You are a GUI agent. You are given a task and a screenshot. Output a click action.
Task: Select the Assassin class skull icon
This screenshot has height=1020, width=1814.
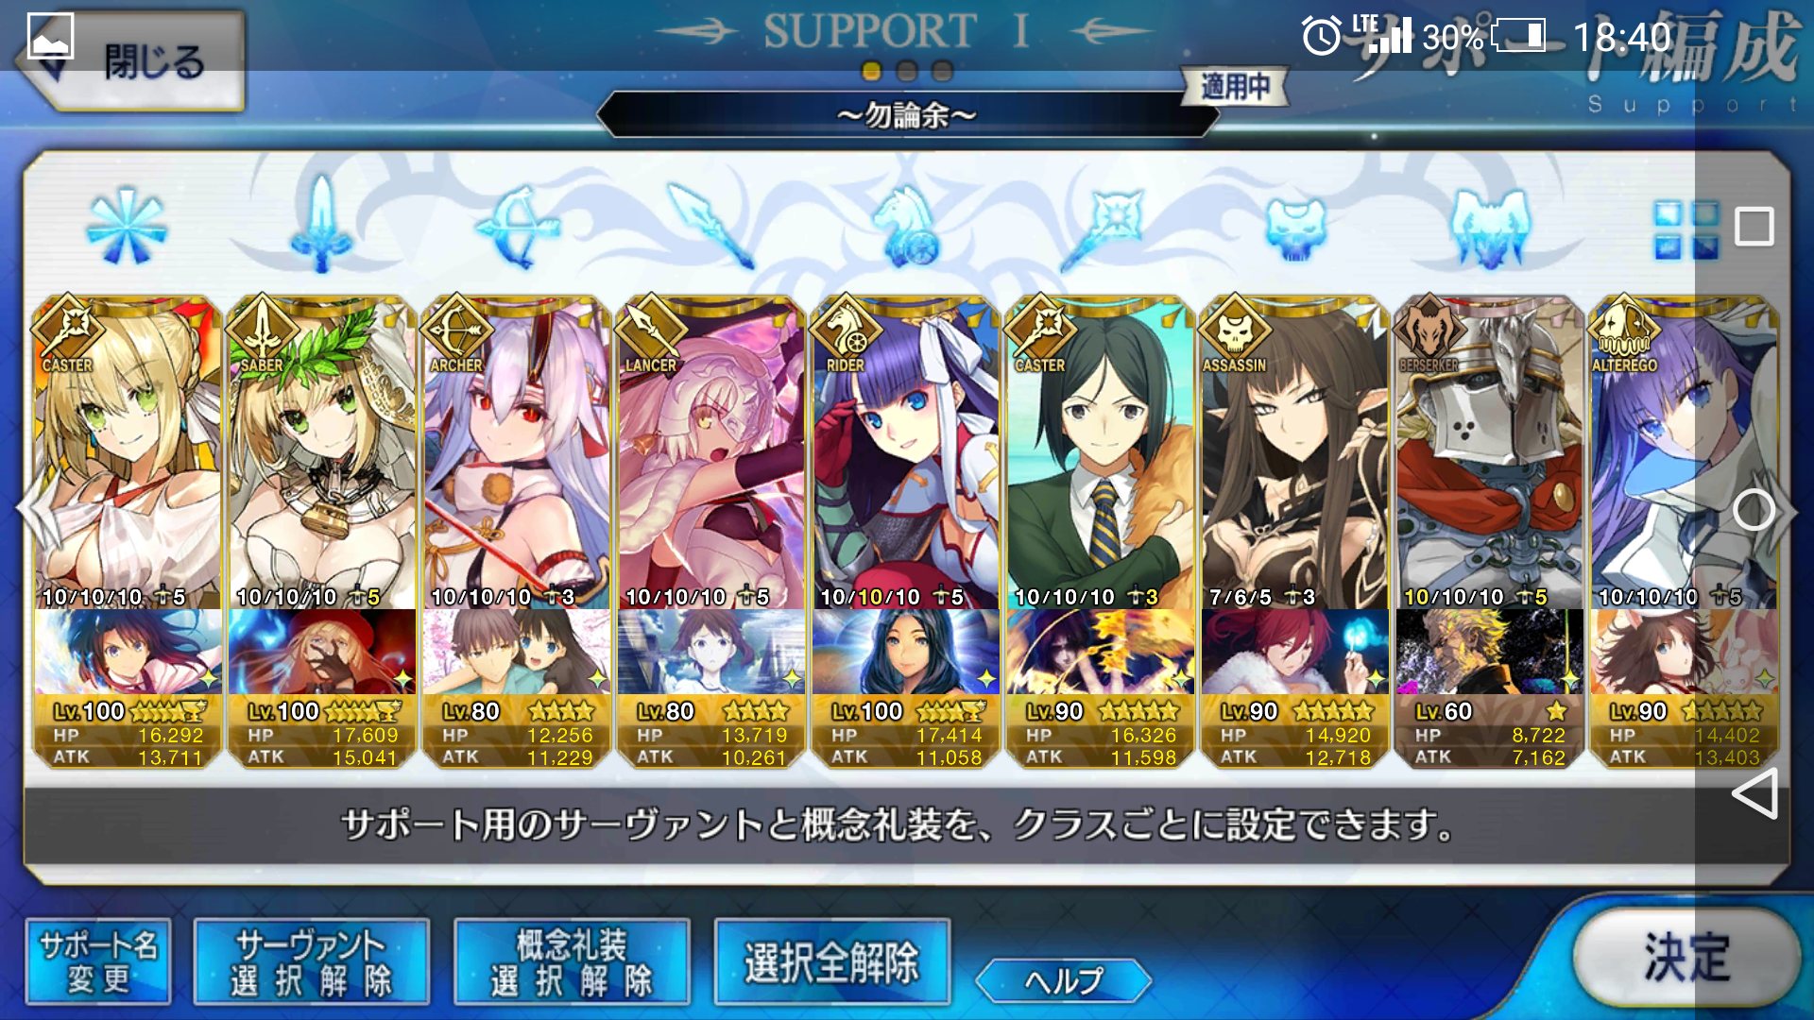pyautogui.click(x=1295, y=229)
